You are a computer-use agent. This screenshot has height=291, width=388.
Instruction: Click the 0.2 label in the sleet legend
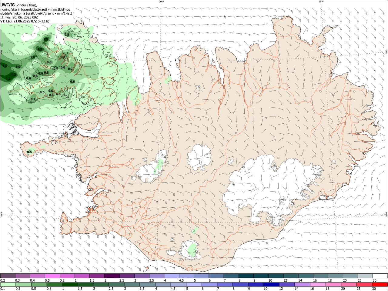point(2,280)
